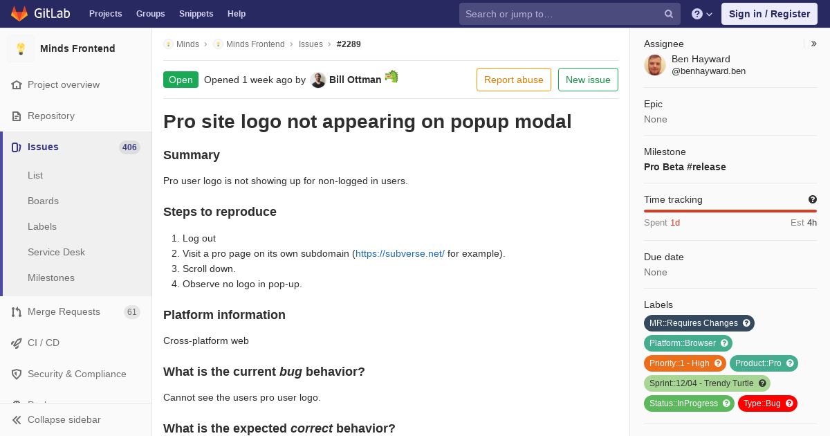
Task: Click the Issues count badge 406
Action: 129,147
